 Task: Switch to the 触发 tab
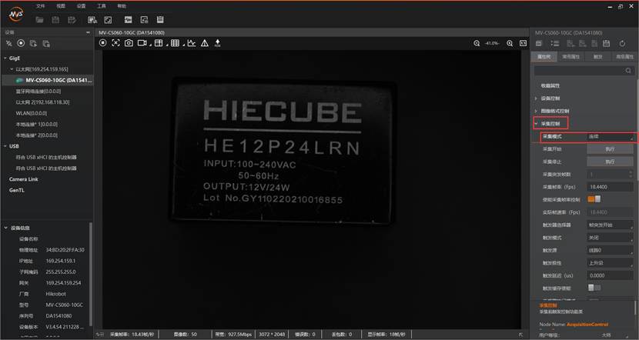(x=598, y=57)
